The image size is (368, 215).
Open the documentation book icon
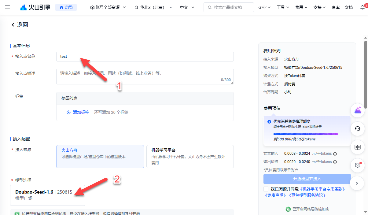point(357,147)
